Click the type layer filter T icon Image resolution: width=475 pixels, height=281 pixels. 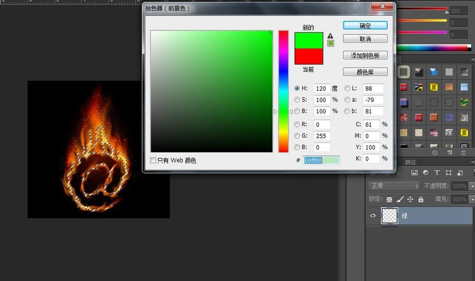(x=437, y=173)
